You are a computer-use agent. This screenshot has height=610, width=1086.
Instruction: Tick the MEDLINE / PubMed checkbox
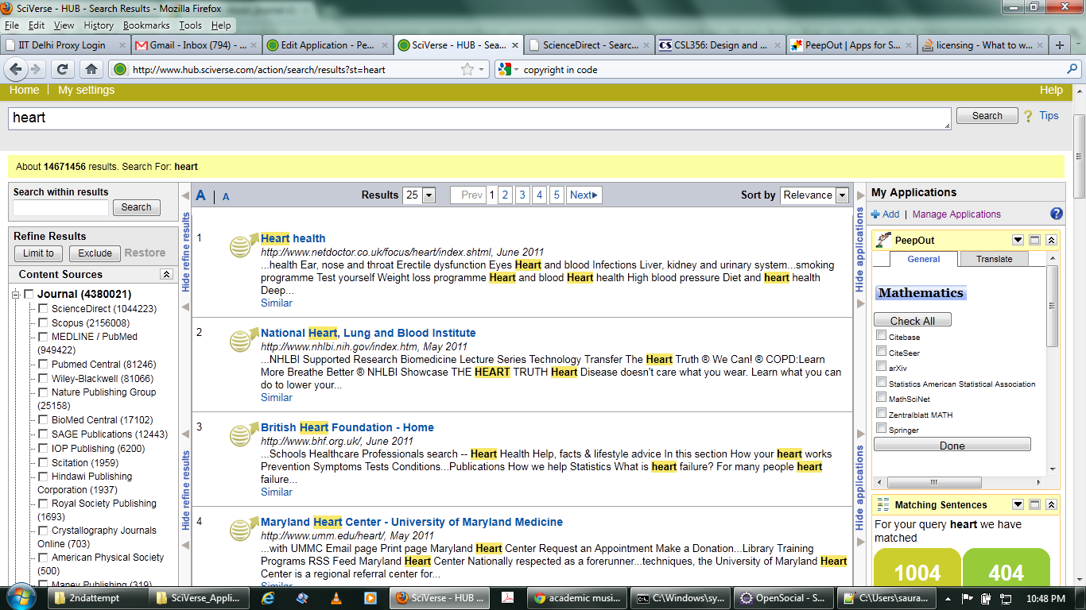[x=43, y=337]
